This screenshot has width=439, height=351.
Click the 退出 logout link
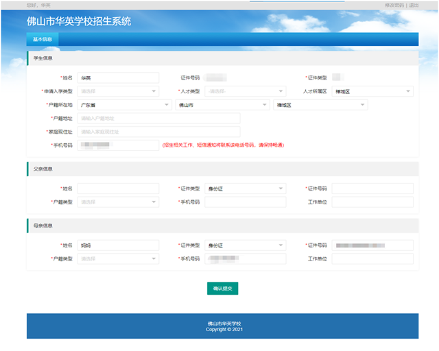414,5
